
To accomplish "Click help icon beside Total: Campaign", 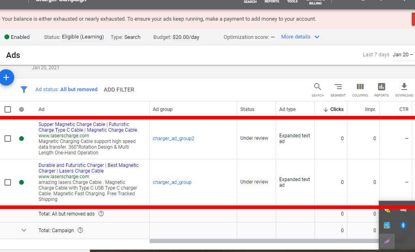I will point(80,230).
